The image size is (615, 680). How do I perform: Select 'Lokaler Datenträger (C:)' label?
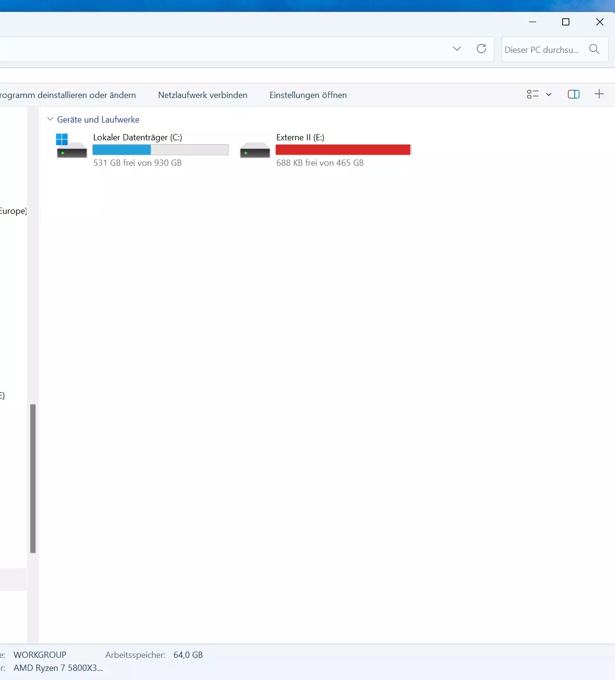coord(137,137)
